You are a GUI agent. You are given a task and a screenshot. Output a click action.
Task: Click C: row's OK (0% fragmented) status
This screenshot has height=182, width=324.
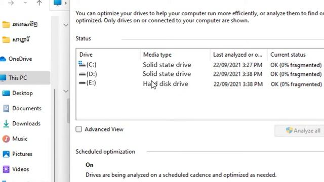[296, 65]
